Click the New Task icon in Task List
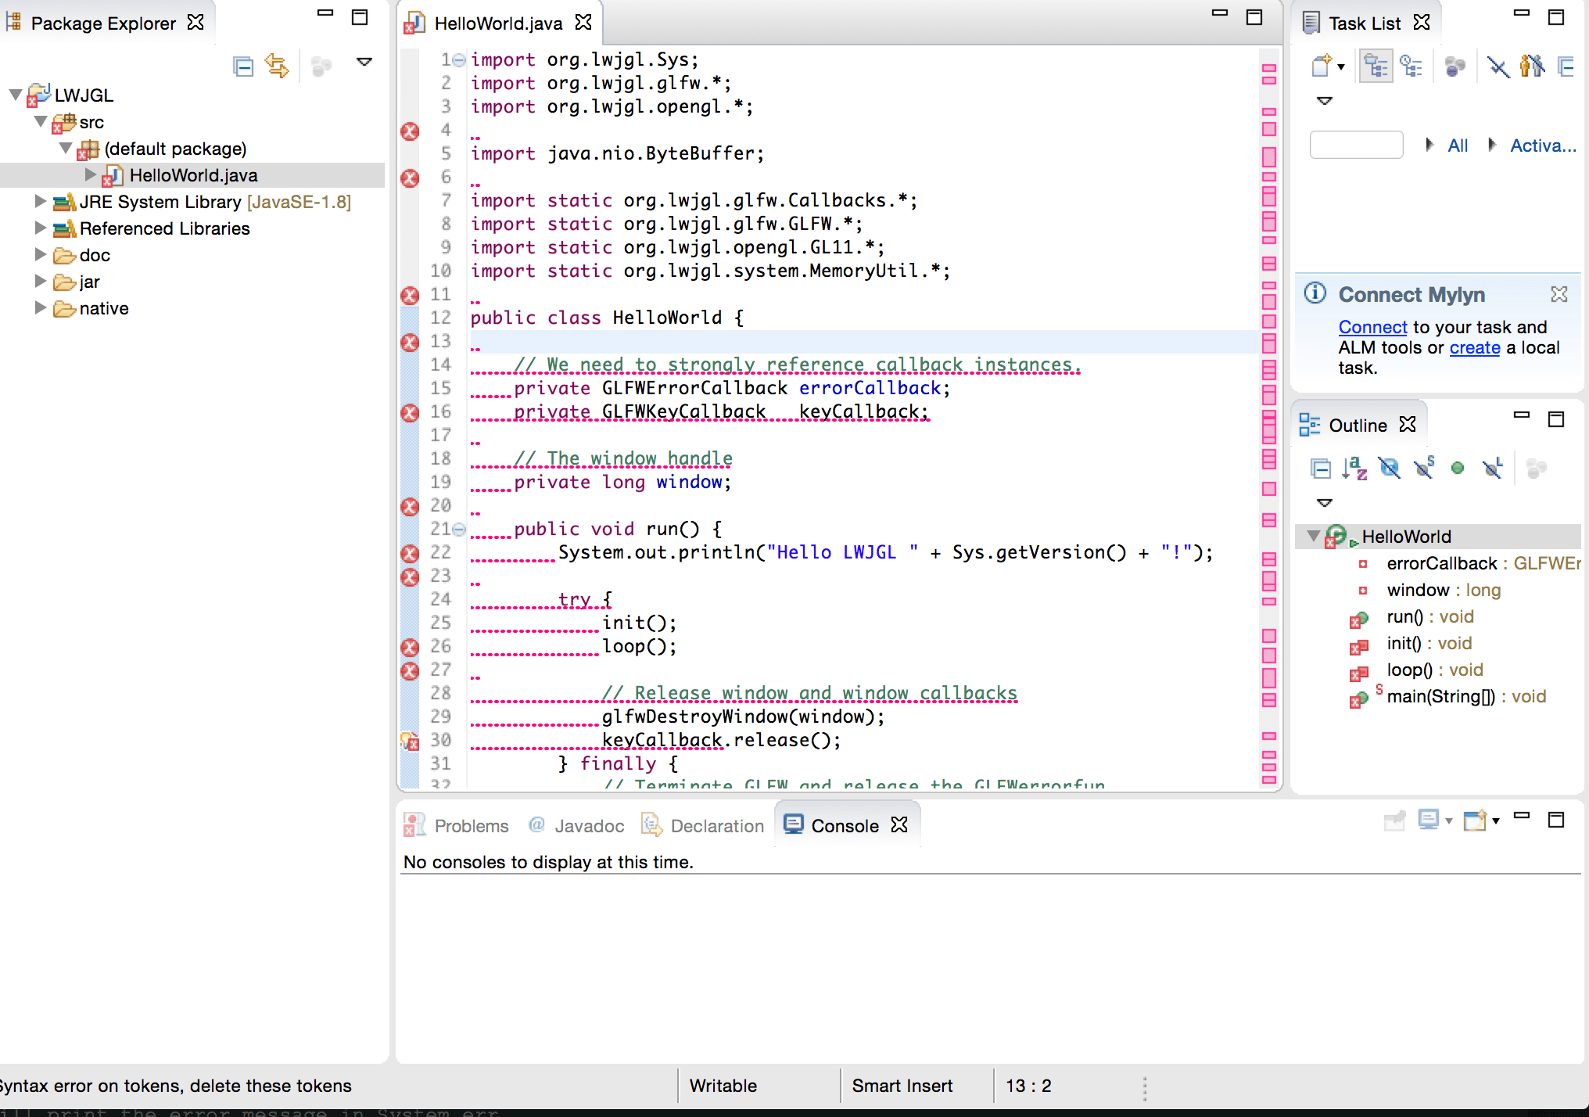The image size is (1589, 1117). tap(1321, 66)
